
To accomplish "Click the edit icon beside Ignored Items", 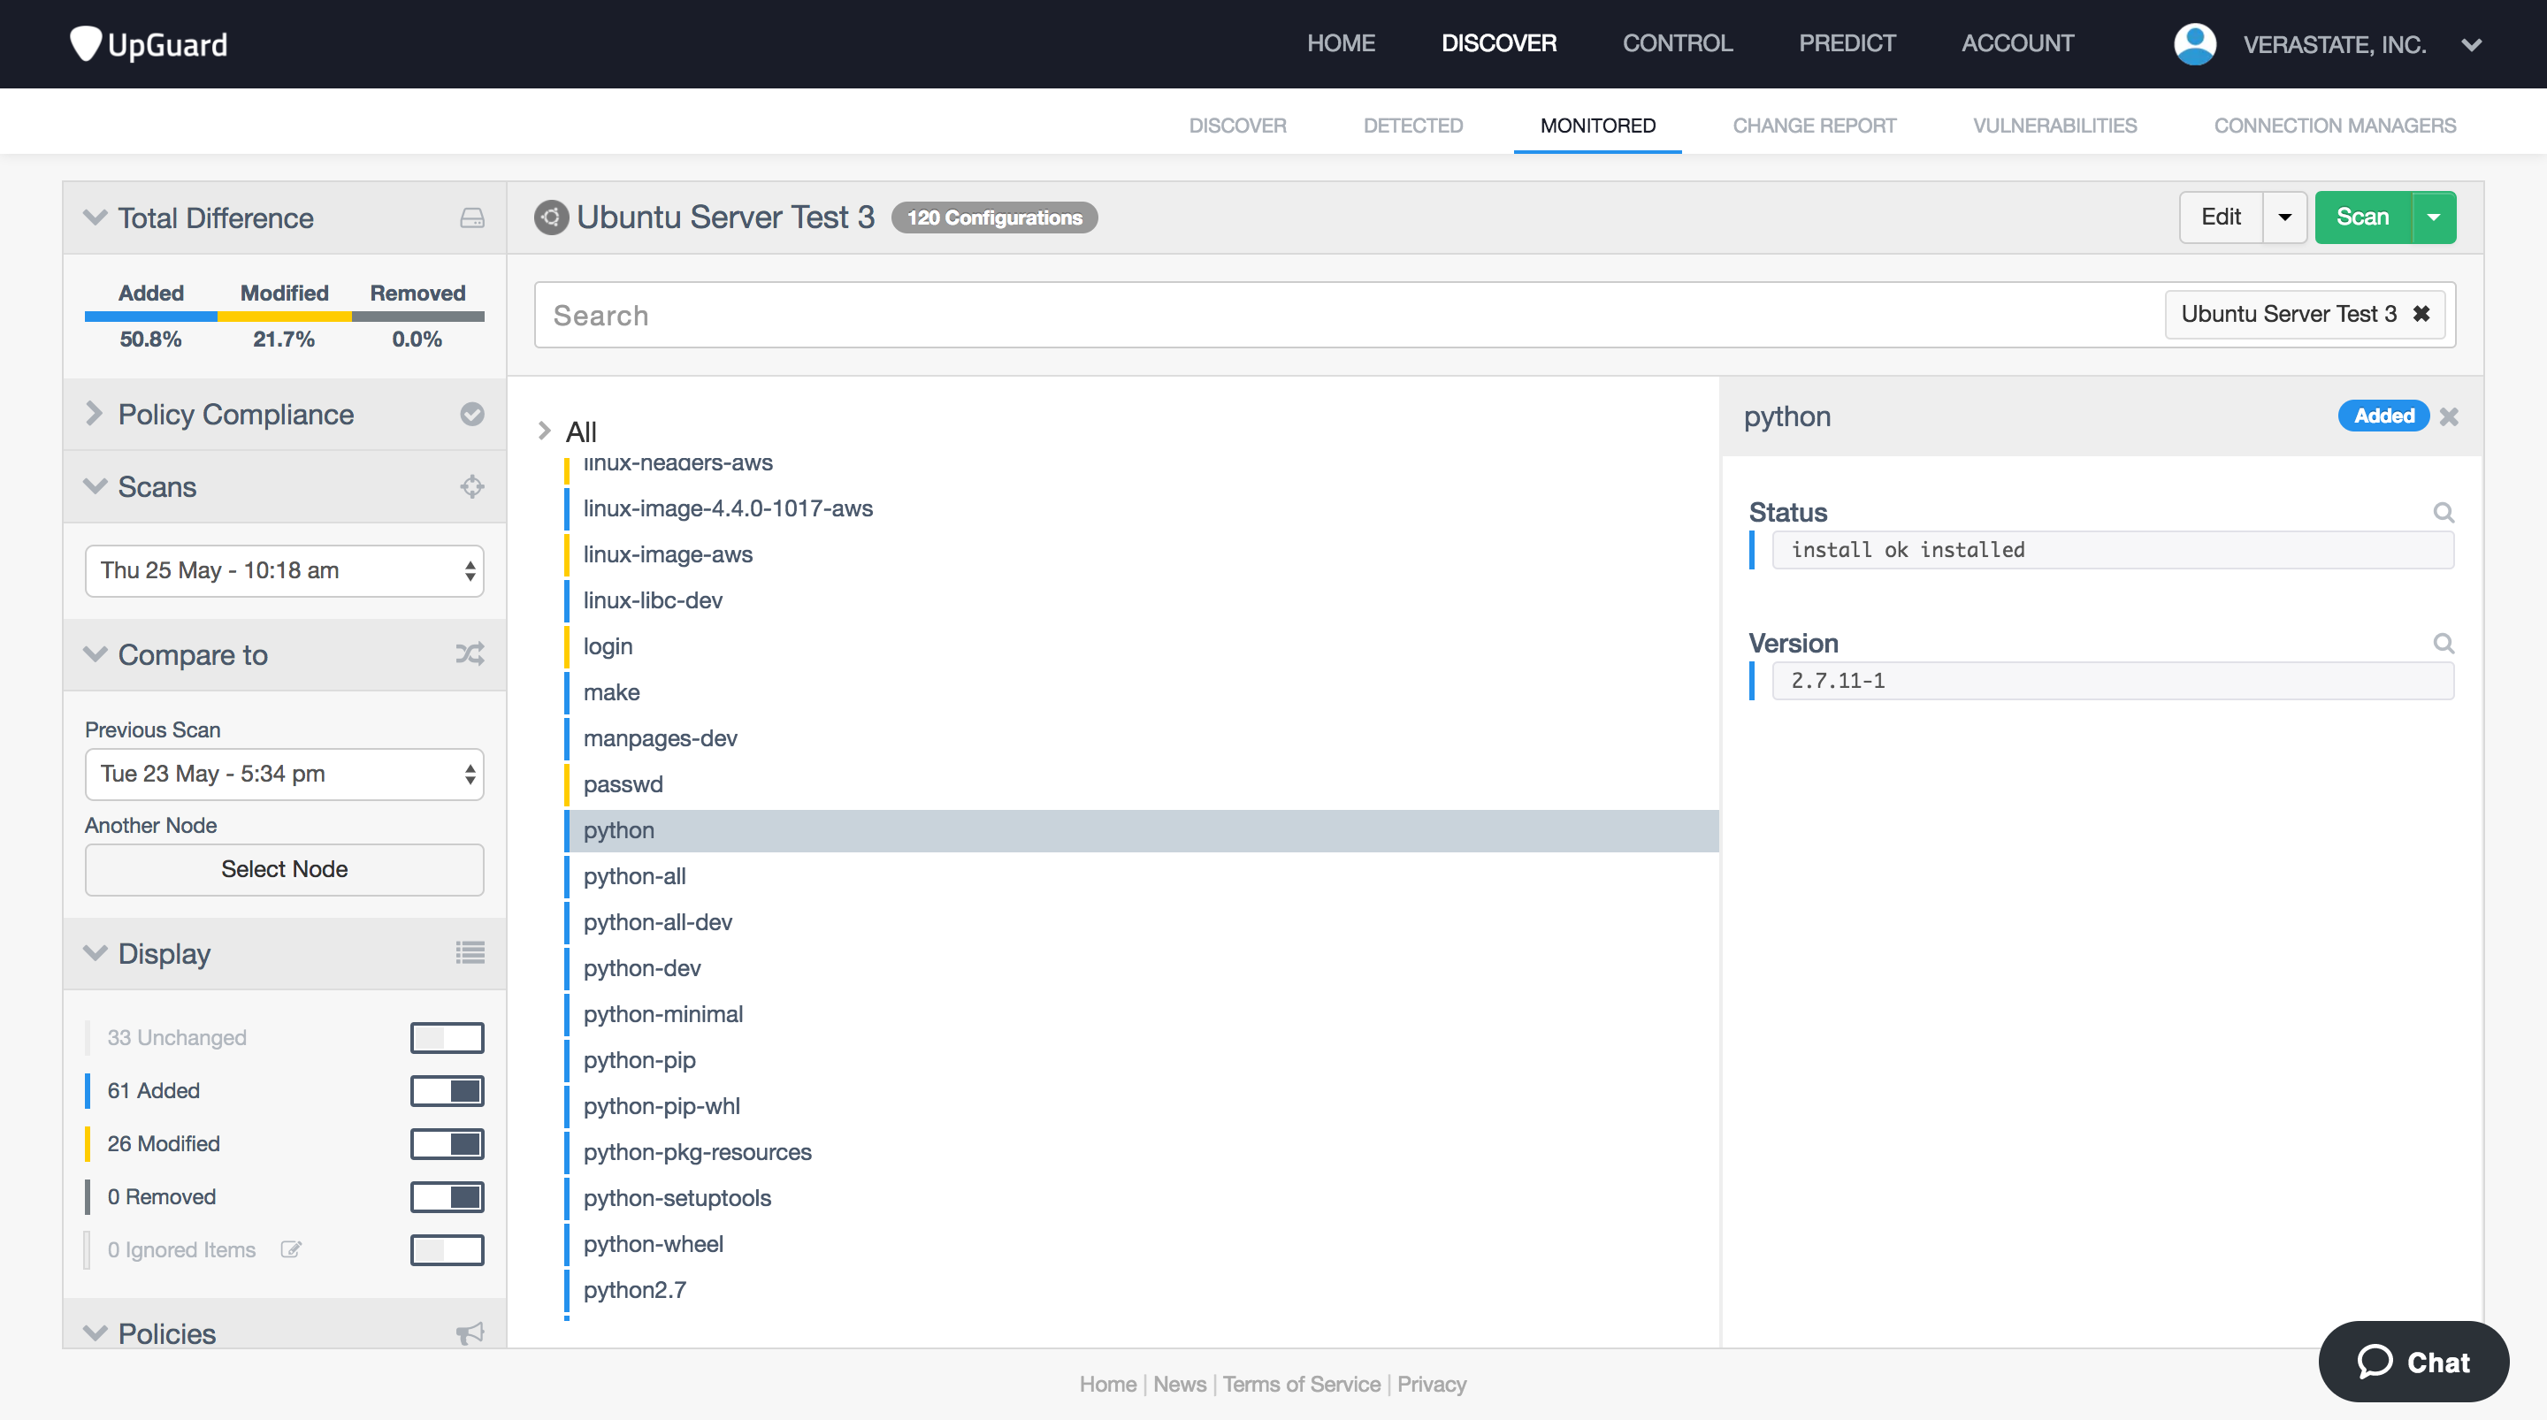I will (291, 1249).
